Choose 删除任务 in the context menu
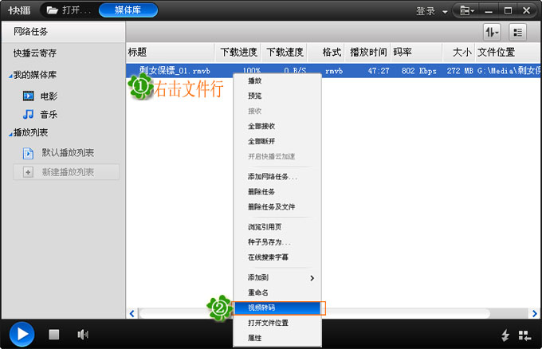 click(277, 192)
